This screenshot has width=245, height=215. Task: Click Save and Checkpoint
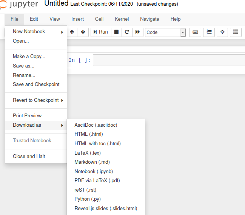click(36, 84)
